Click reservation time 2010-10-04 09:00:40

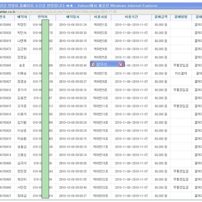73,187
